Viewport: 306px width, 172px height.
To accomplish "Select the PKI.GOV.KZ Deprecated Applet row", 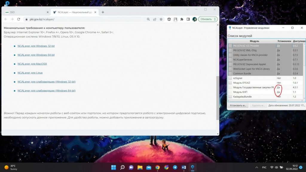I will [266, 64].
